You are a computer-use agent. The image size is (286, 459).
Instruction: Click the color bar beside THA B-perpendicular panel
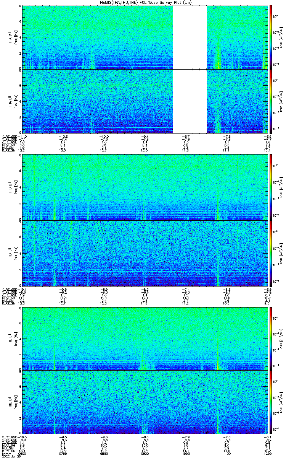click(270, 37)
